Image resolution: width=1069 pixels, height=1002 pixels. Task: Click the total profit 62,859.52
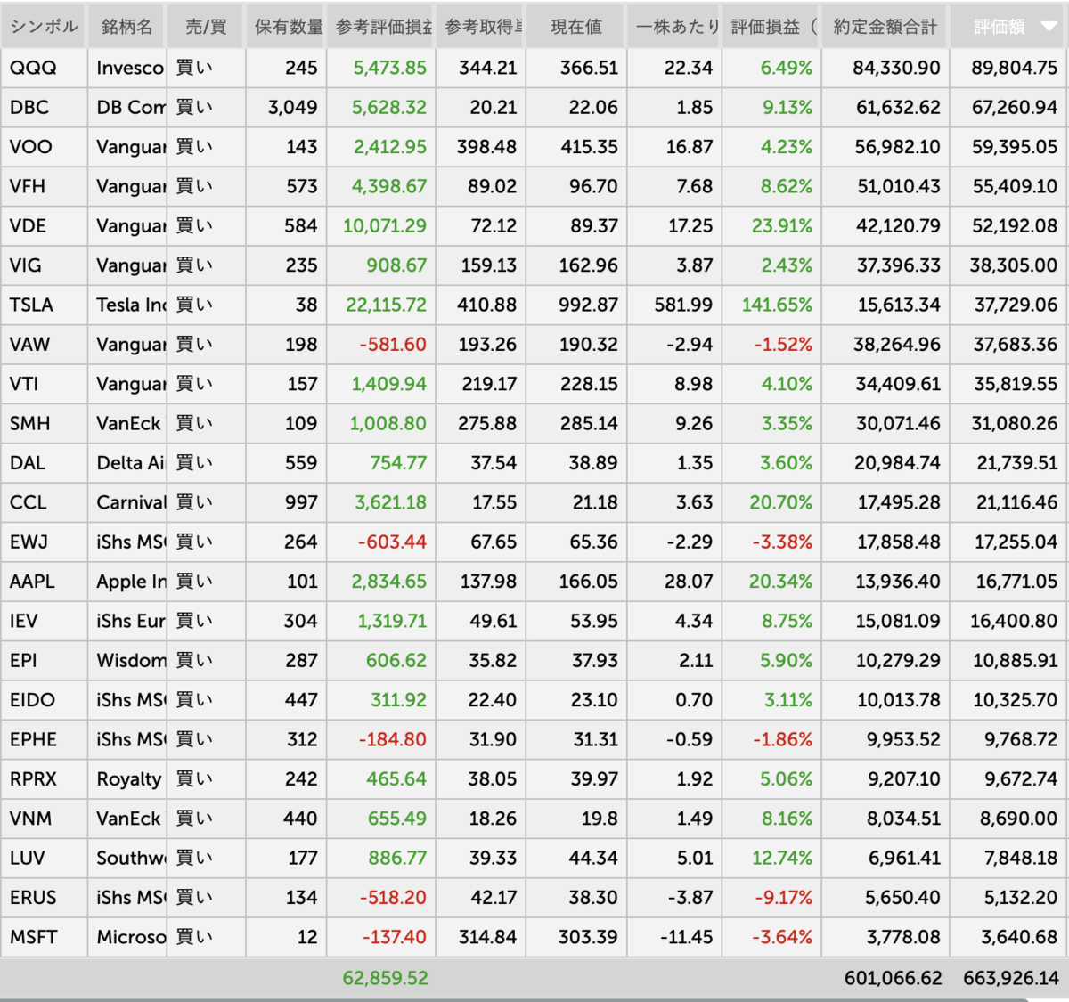pyautogui.click(x=386, y=978)
